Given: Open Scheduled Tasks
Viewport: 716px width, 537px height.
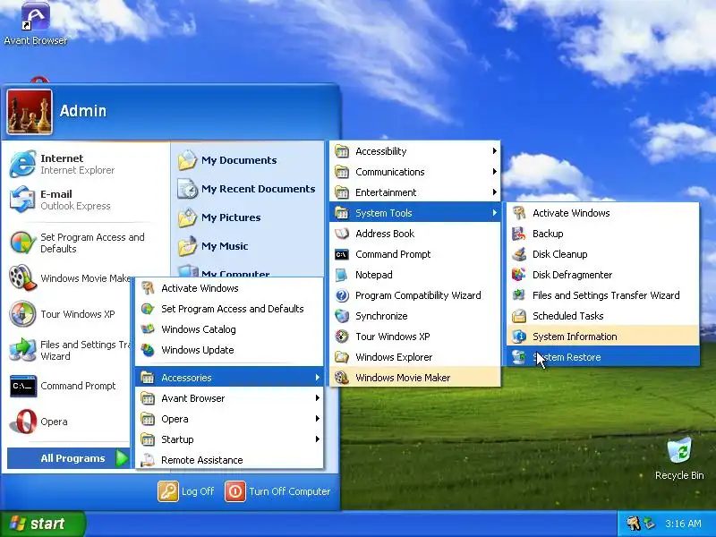Looking at the screenshot, I should click(602, 316).
